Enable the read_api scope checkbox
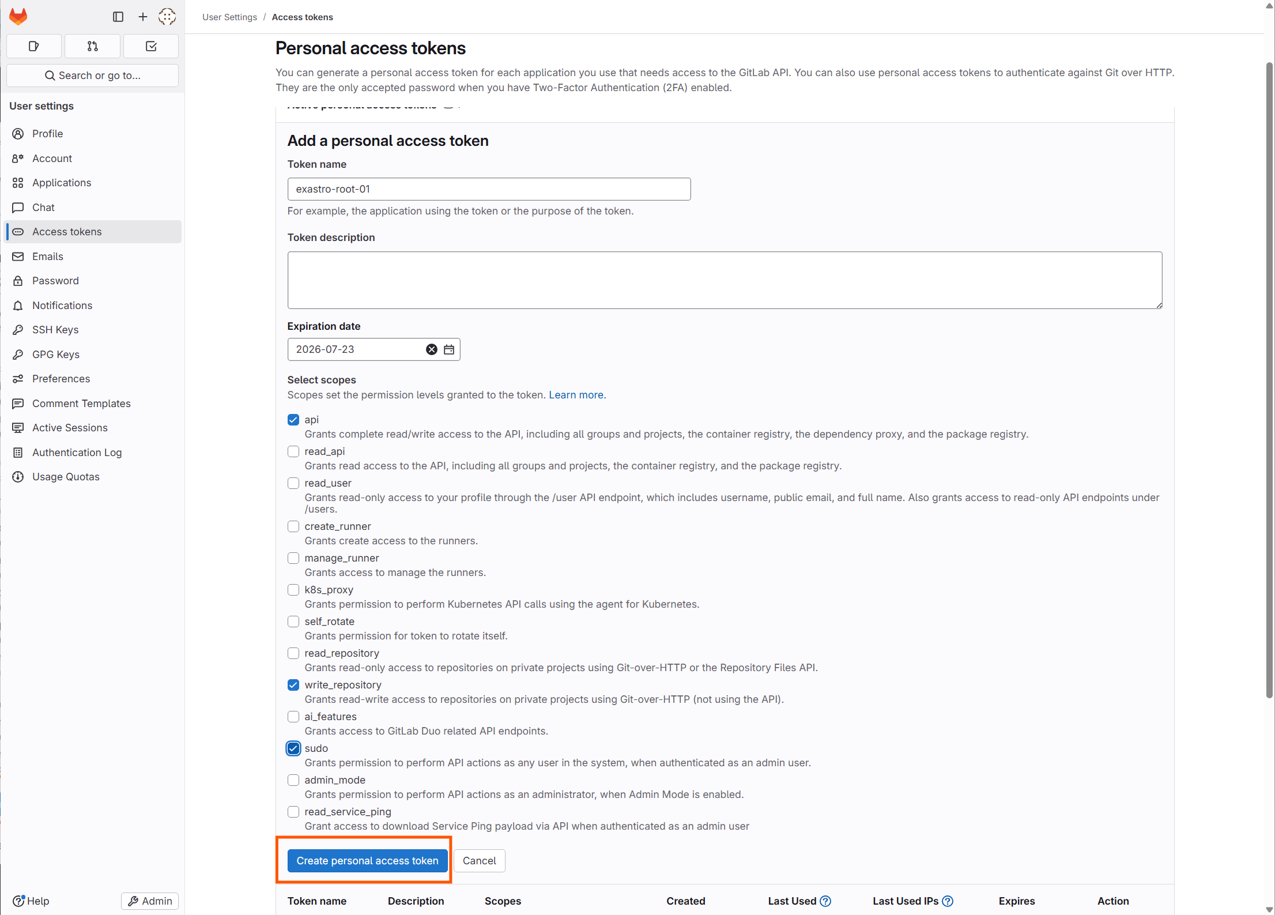The width and height of the screenshot is (1275, 915). 293,451
